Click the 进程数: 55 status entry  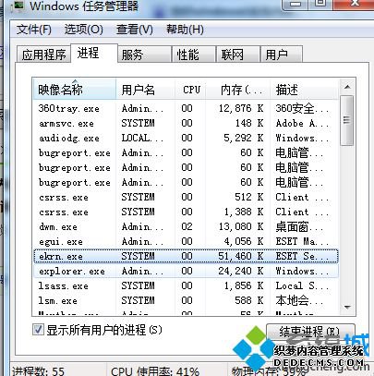38,370
